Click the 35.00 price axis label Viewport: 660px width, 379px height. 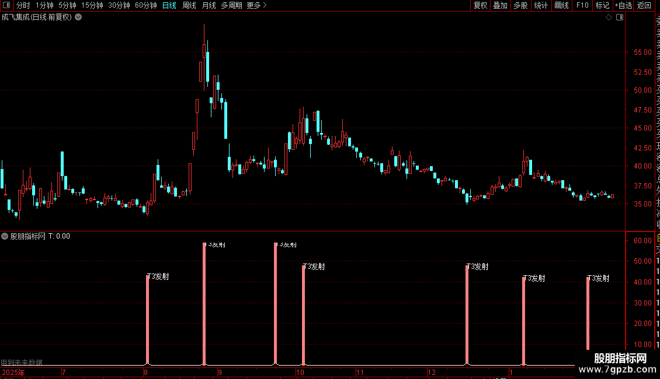click(642, 204)
